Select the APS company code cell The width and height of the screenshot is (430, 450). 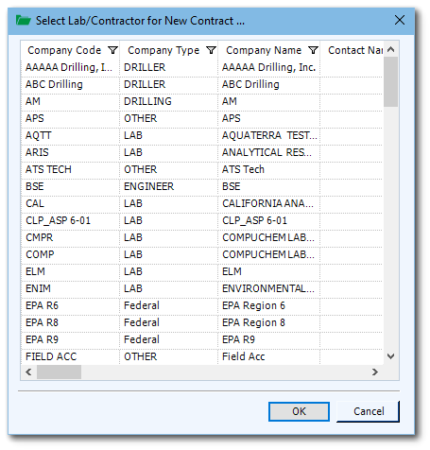(70, 118)
